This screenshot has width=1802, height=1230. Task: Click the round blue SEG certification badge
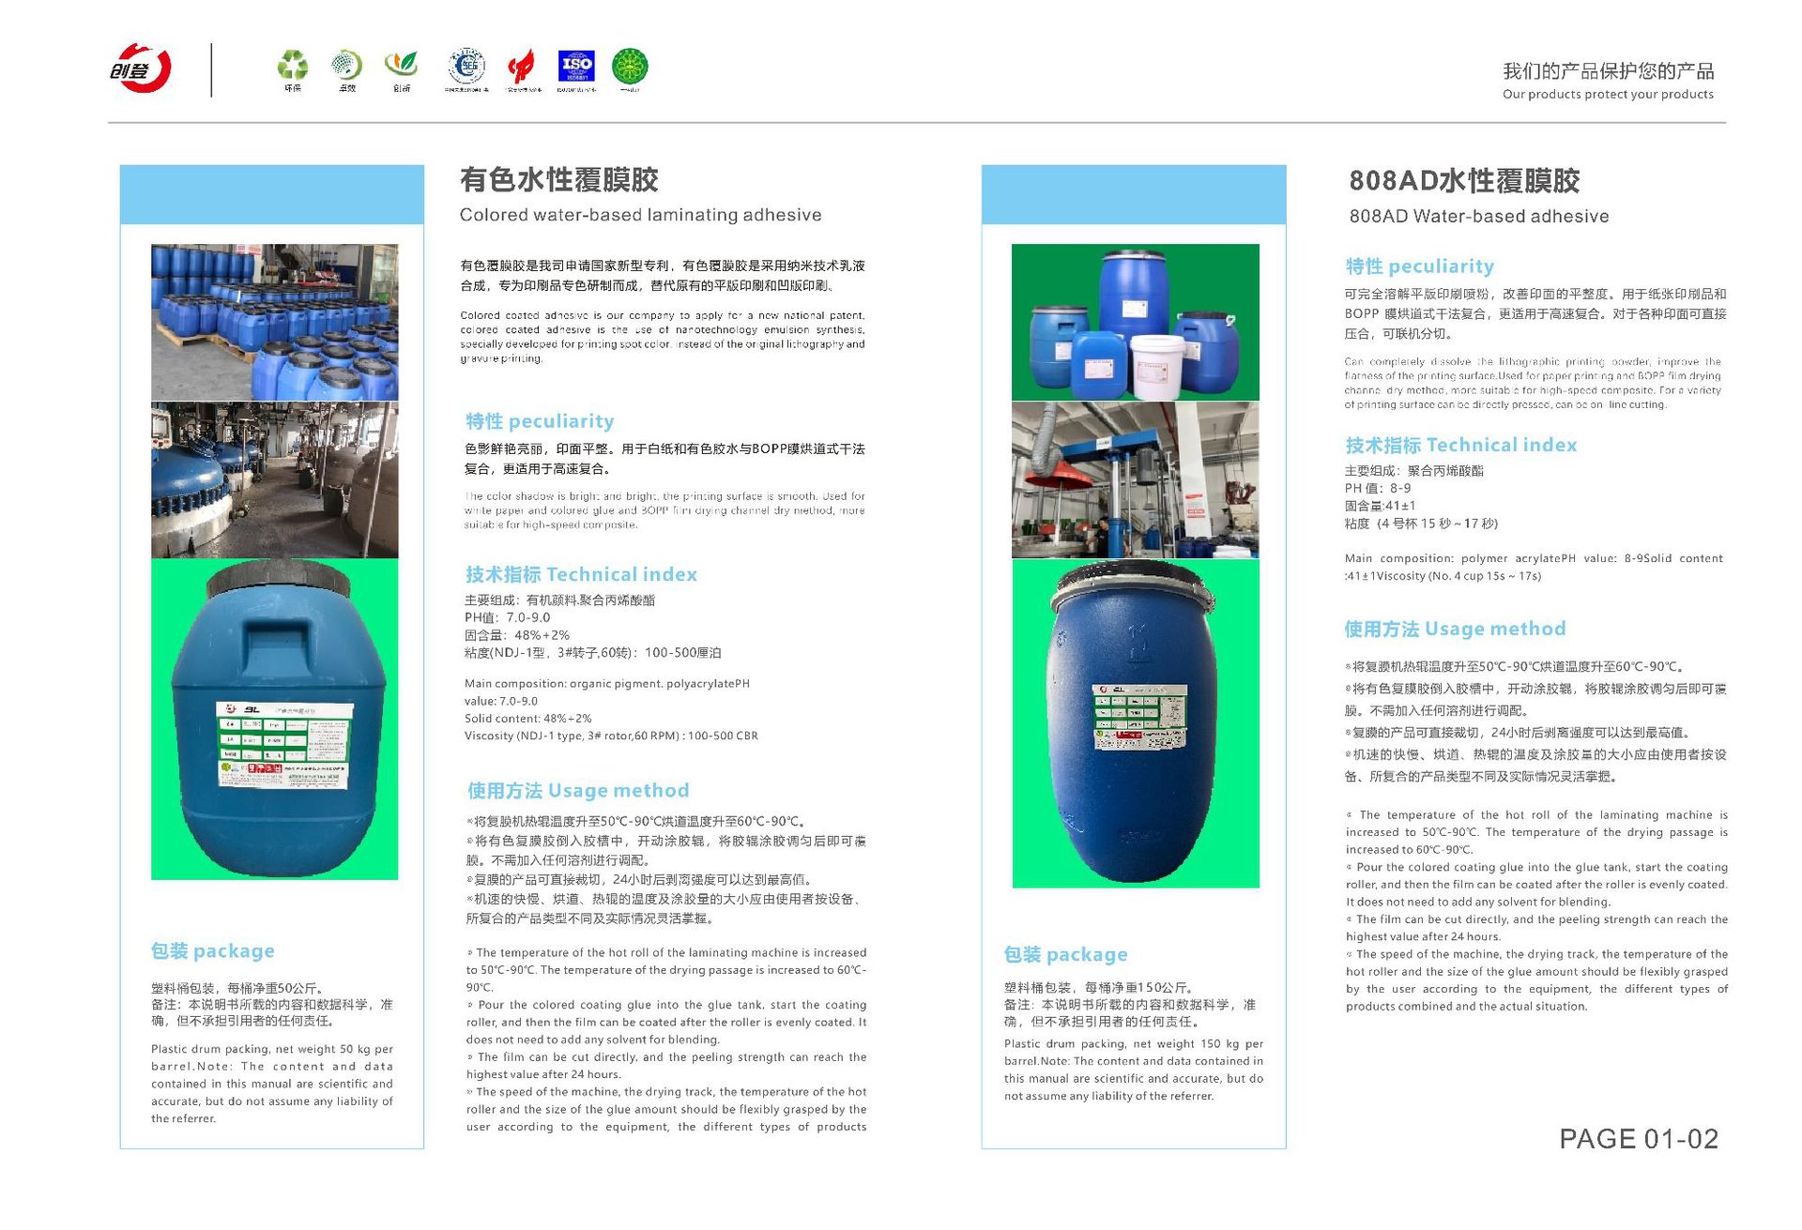coord(466,66)
